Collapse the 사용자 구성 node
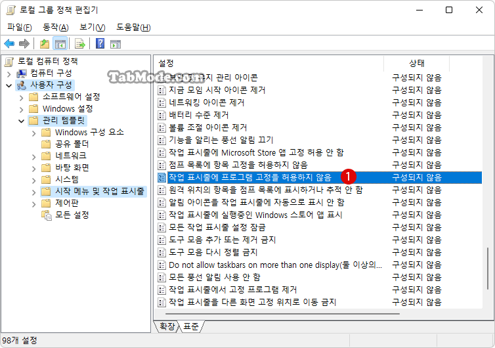This screenshot has height=348, width=495. tap(9, 85)
